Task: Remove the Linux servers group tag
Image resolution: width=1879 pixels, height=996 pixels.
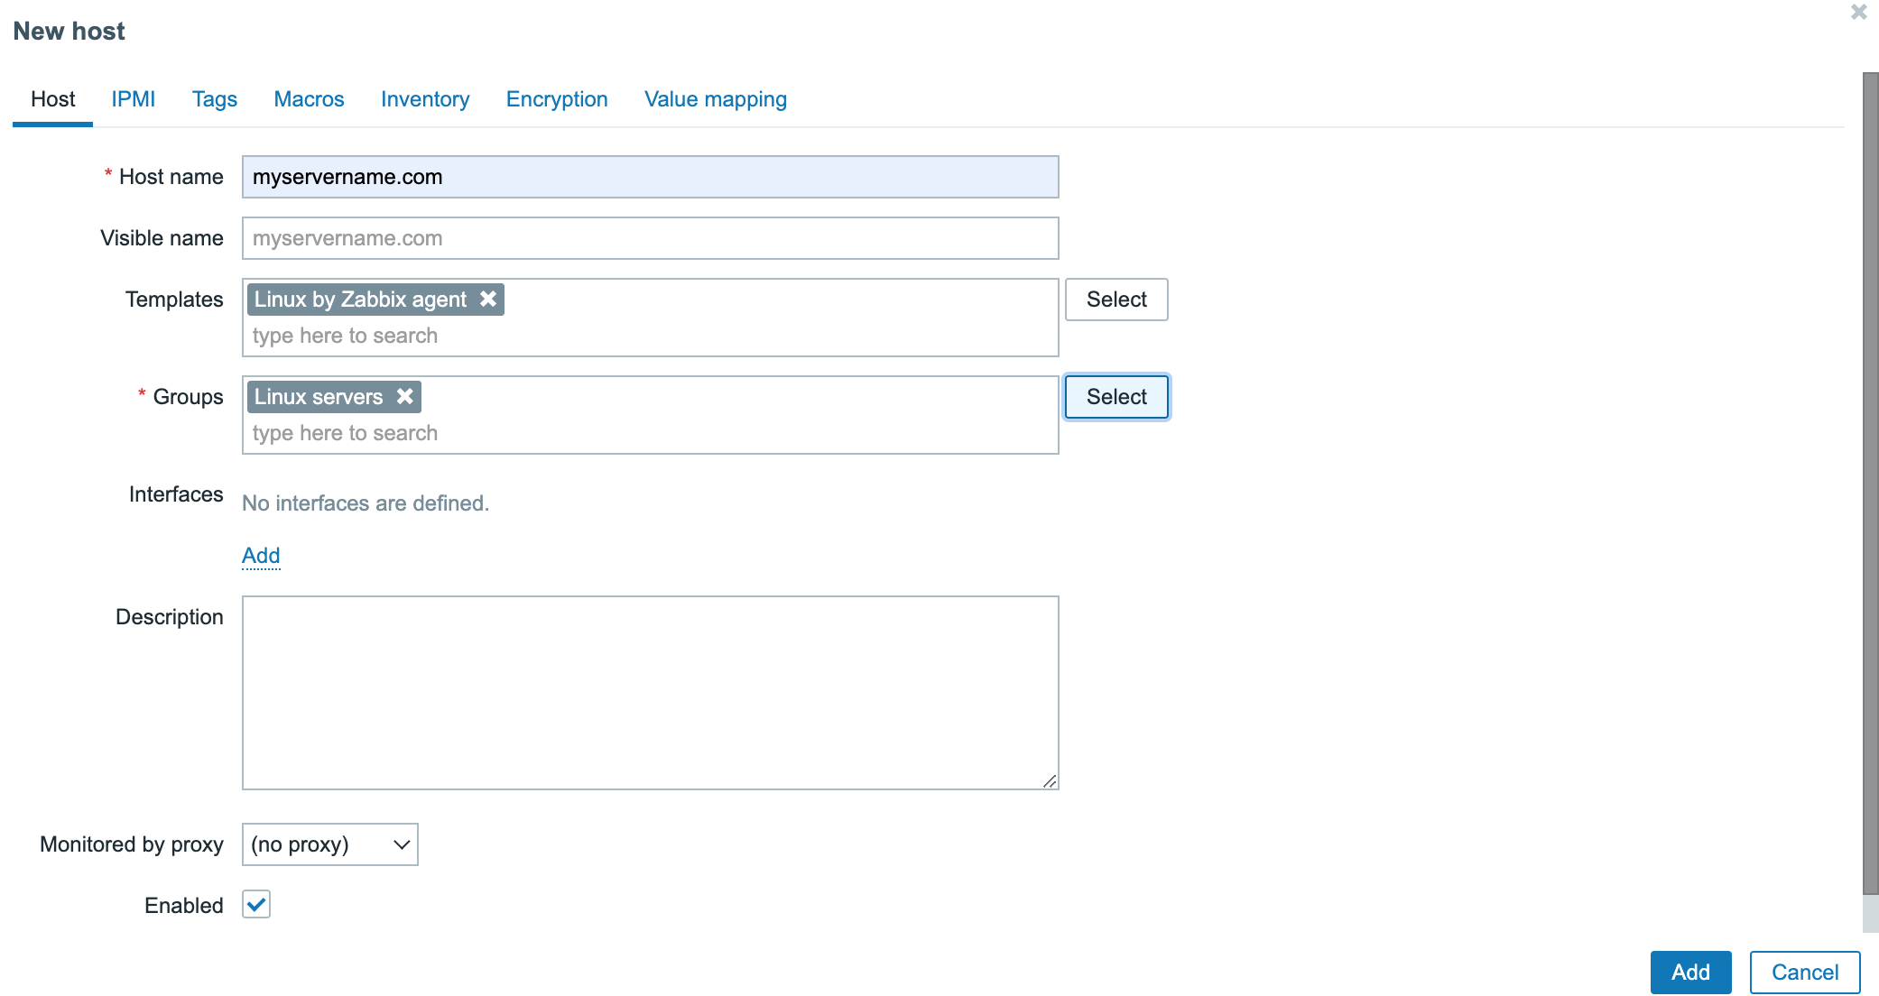Action: (x=405, y=396)
